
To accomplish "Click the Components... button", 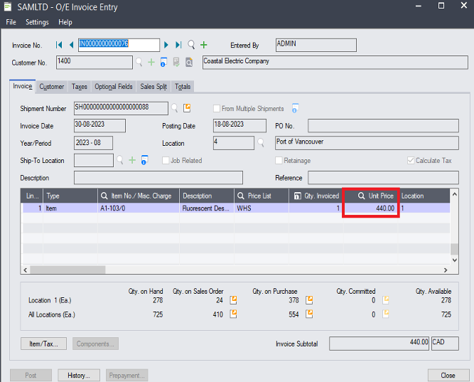I will (95, 344).
